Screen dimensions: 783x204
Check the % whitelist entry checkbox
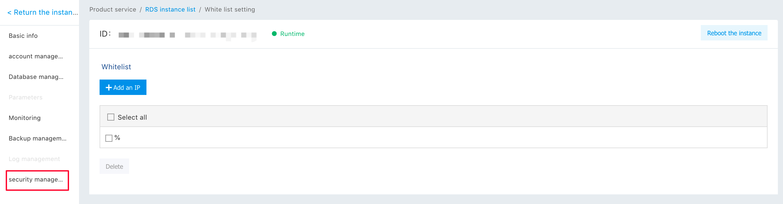click(109, 138)
